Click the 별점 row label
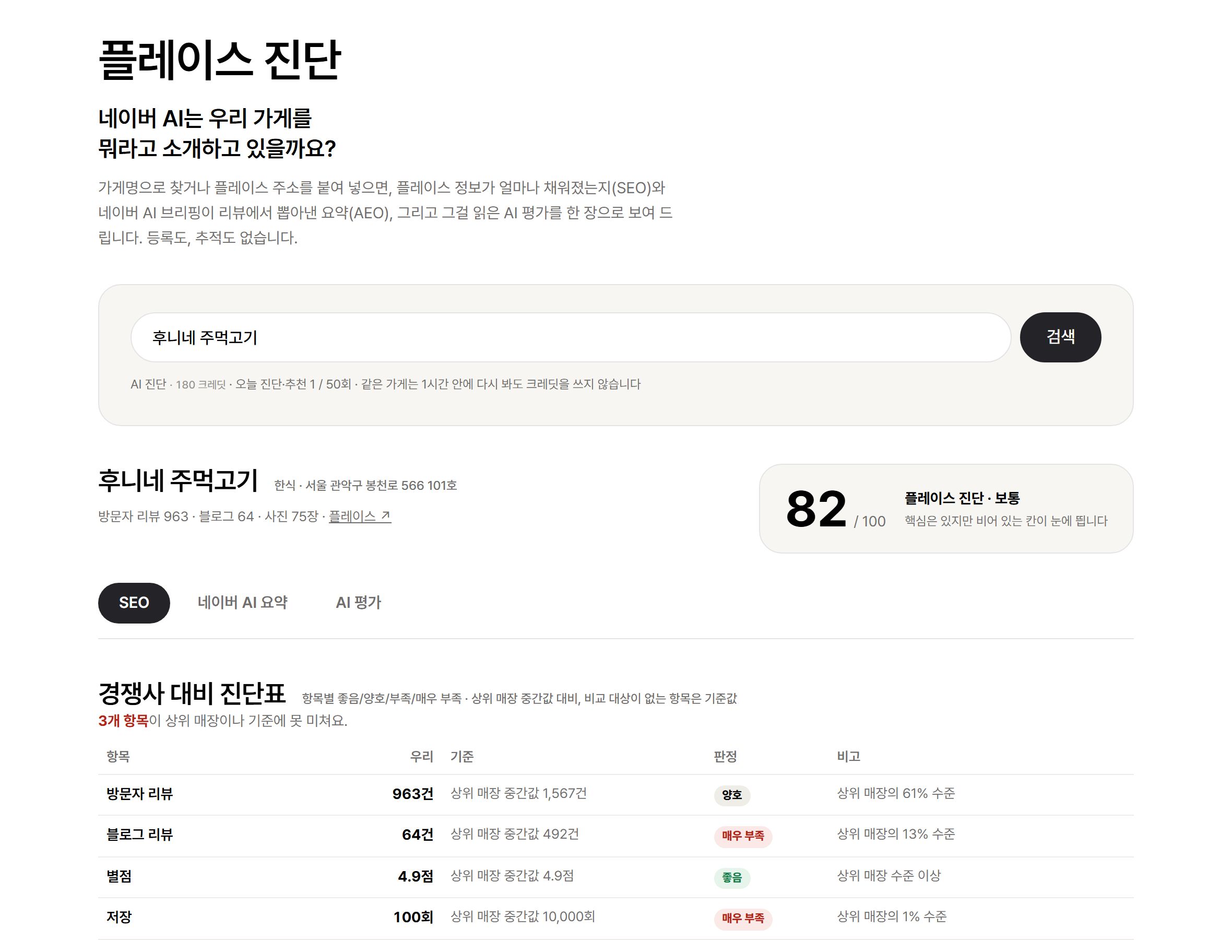The image size is (1232, 940). (x=119, y=876)
